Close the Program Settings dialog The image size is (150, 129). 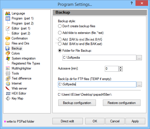pyautogui.click(x=142, y=3)
